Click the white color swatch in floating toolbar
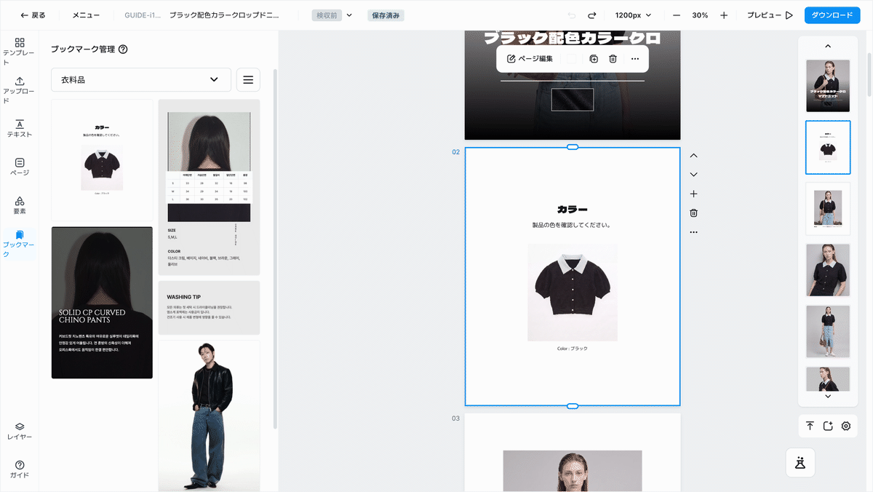 tap(572, 58)
